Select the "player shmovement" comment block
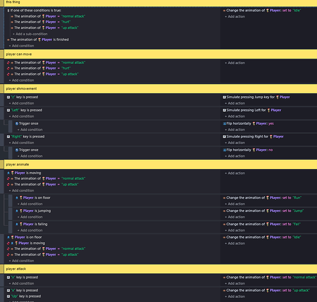 (x=161, y=89)
